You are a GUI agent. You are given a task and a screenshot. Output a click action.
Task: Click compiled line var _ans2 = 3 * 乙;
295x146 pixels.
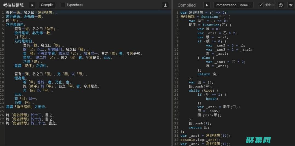click(x=226, y=45)
